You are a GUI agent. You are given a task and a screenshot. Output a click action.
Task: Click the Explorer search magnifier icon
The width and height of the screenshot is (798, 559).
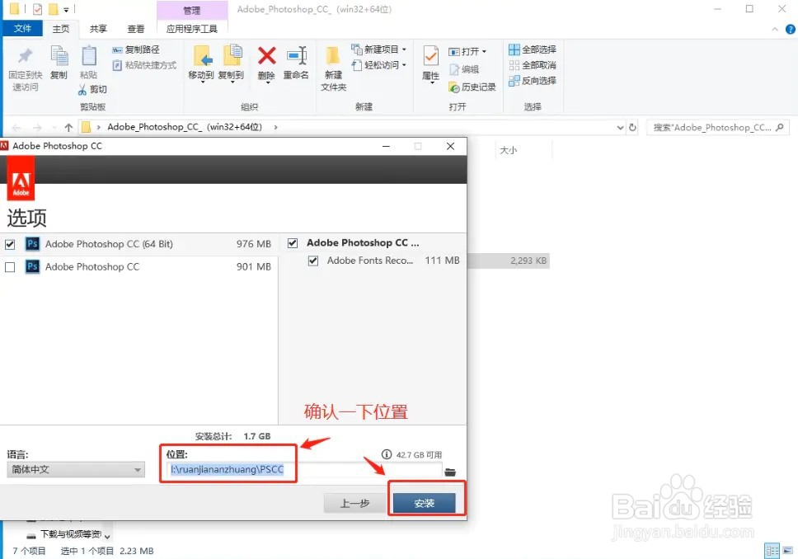click(x=780, y=127)
